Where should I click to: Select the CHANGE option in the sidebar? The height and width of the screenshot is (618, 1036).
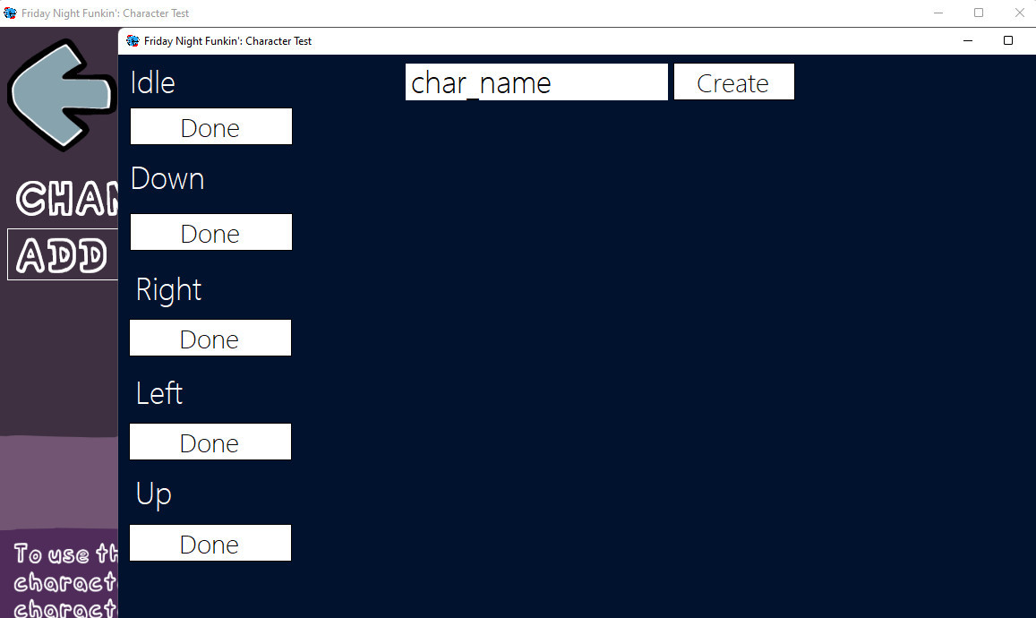pyautogui.click(x=61, y=199)
